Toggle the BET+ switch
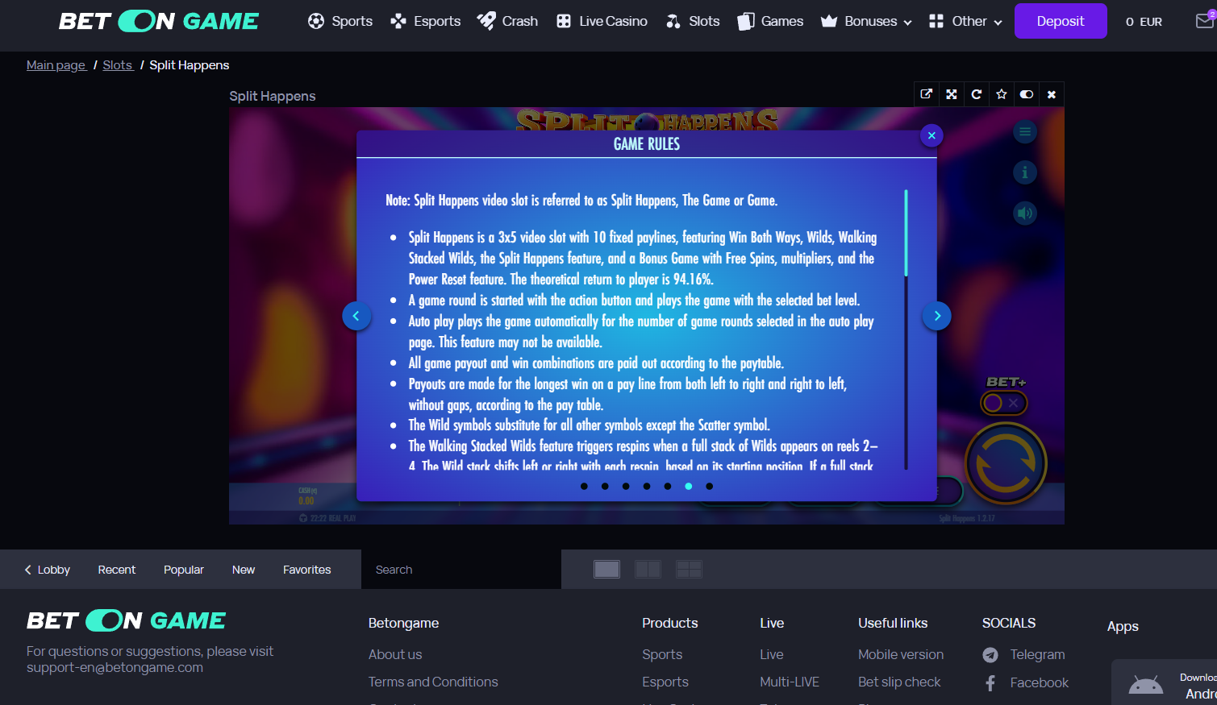The width and height of the screenshot is (1217, 705). pos(1004,403)
